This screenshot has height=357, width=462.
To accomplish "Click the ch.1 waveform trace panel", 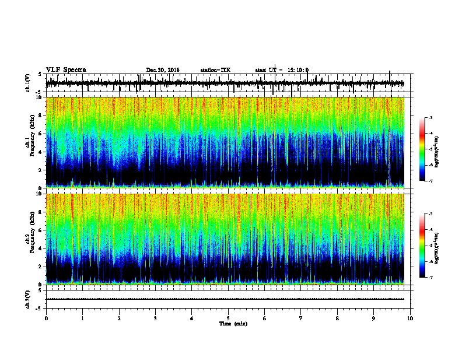I will (228, 83).
